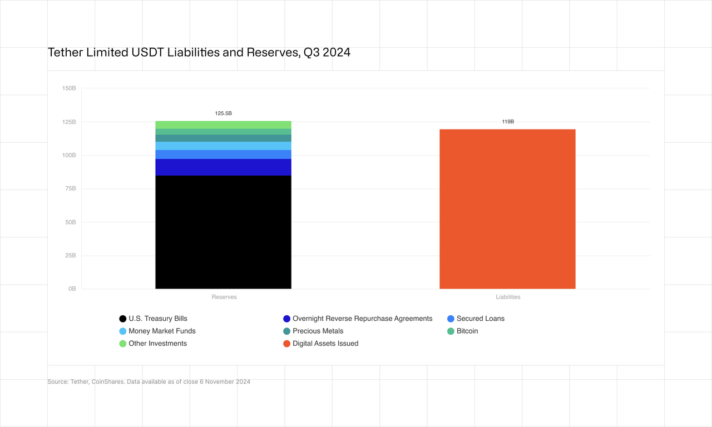Click the 75B y-axis label
Viewport: 712px width, 427px height.
click(x=71, y=188)
